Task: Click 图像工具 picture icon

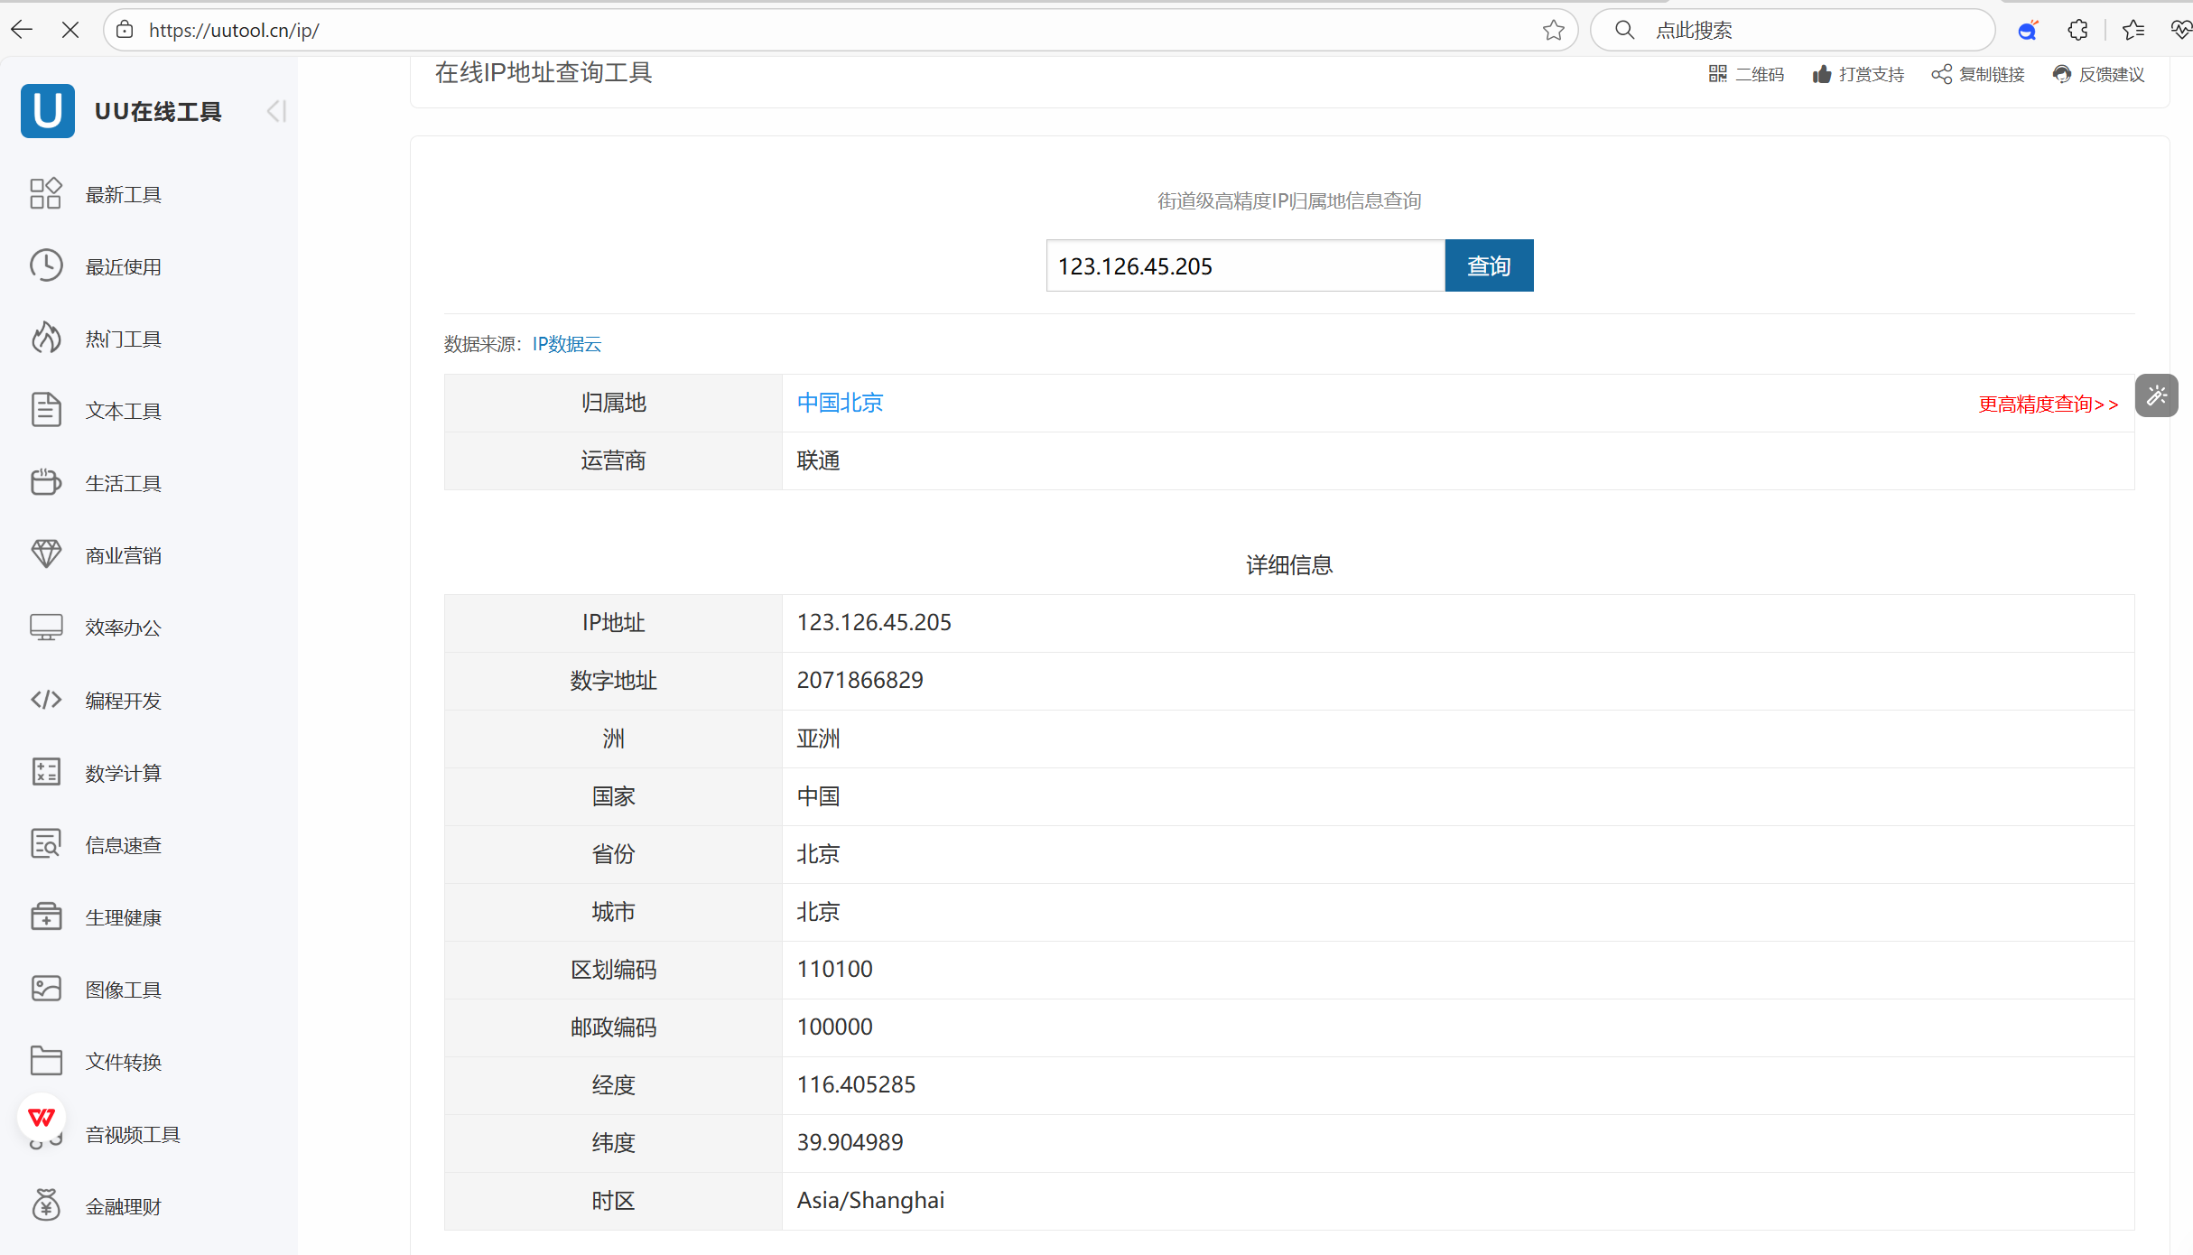Action: tap(45, 989)
